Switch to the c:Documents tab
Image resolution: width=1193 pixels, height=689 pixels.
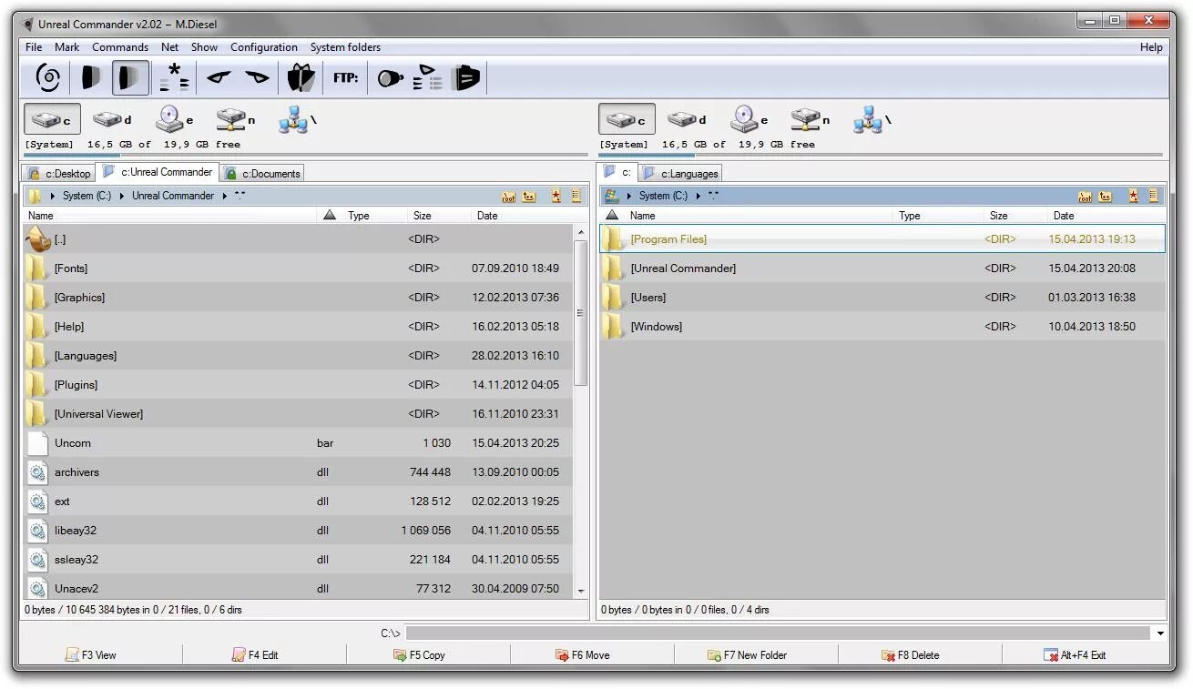point(262,173)
